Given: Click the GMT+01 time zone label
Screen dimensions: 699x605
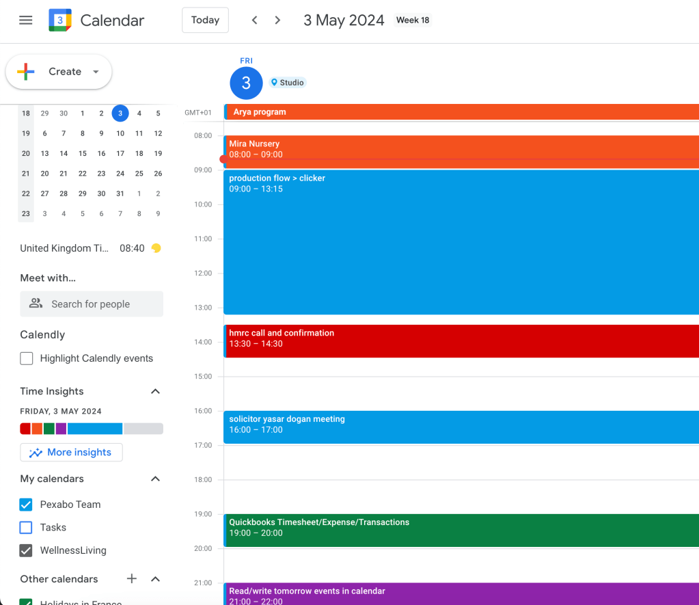Looking at the screenshot, I should click(198, 112).
